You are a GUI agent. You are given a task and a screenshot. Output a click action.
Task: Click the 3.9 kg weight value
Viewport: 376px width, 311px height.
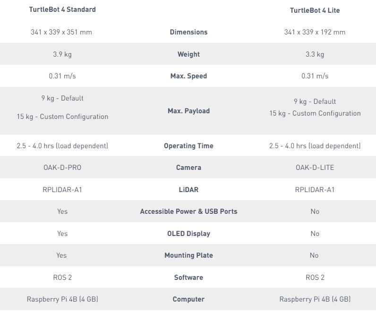coord(62,54)
